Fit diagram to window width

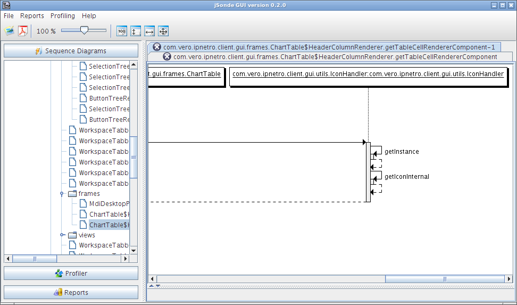point(149,31)
